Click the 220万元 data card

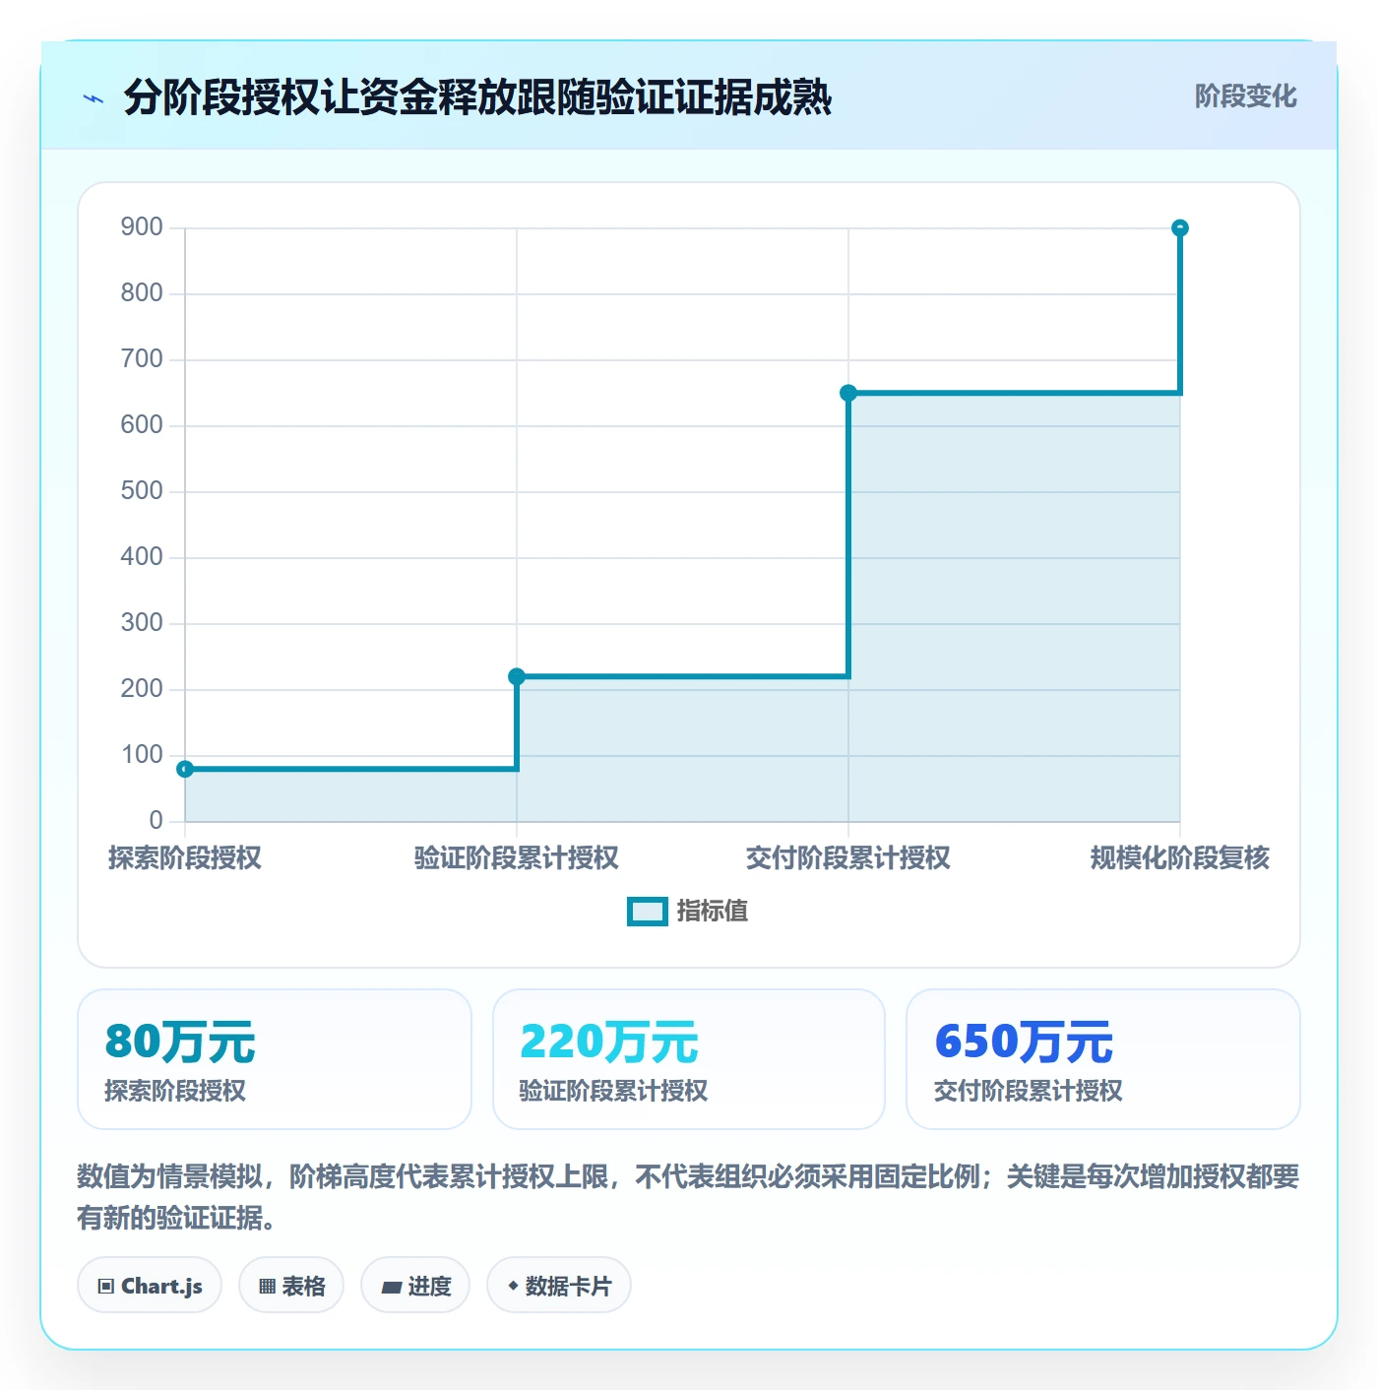[689, 1059]
